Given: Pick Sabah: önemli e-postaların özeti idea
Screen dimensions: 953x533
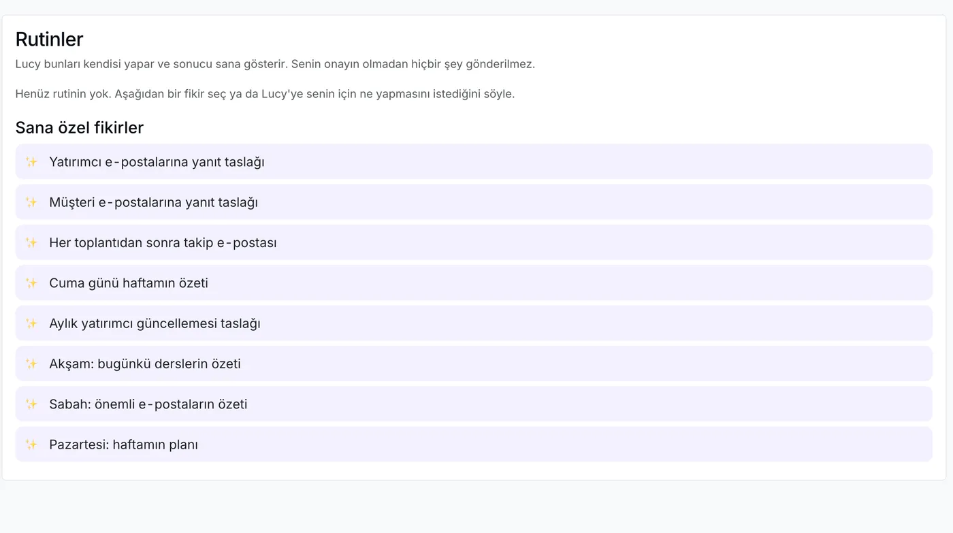Looking at the screenshot, I should [x=474, y=404].
